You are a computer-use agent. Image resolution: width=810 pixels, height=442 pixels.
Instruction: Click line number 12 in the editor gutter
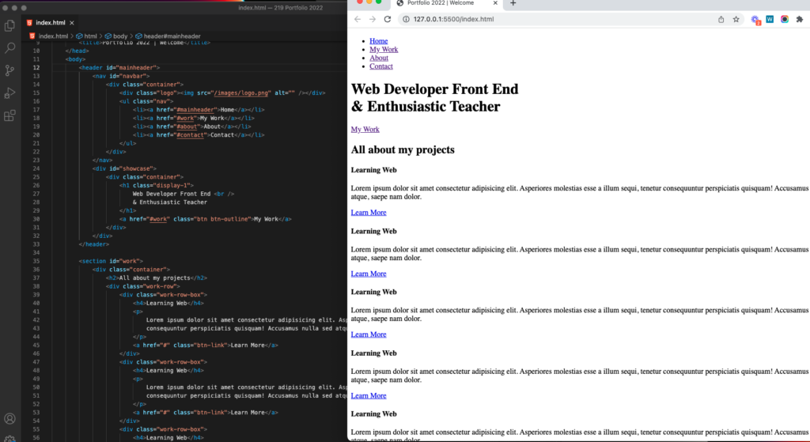[36, 68]
